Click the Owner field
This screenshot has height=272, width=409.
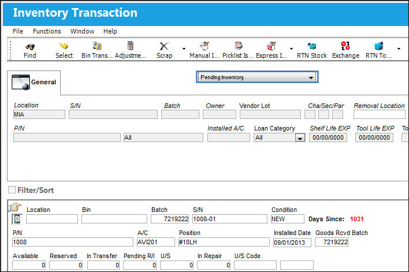(220, 114)
